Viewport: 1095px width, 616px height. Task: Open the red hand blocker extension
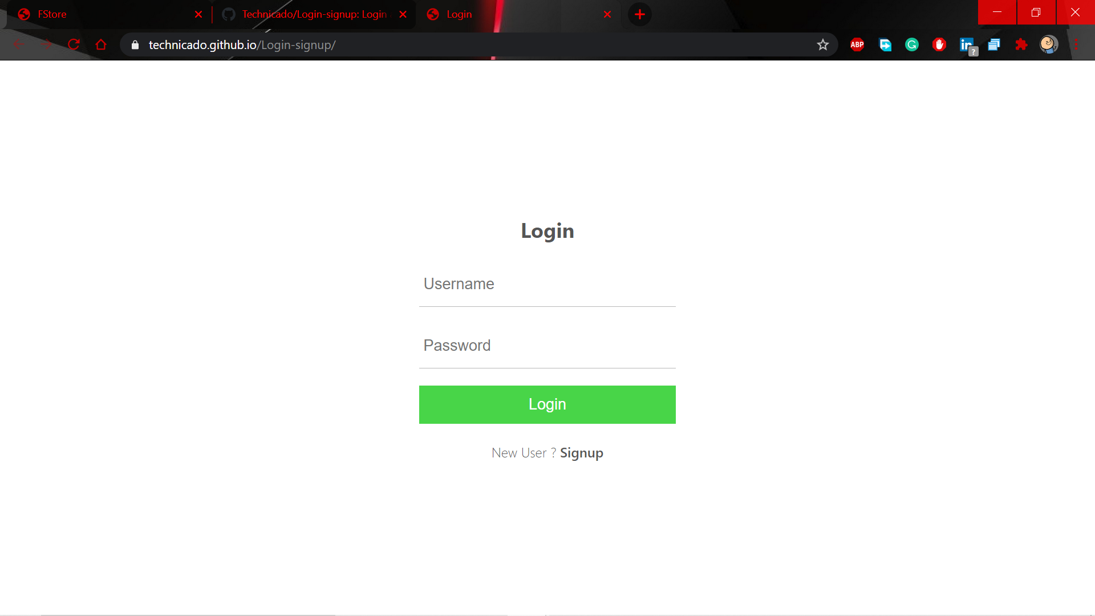939,44
